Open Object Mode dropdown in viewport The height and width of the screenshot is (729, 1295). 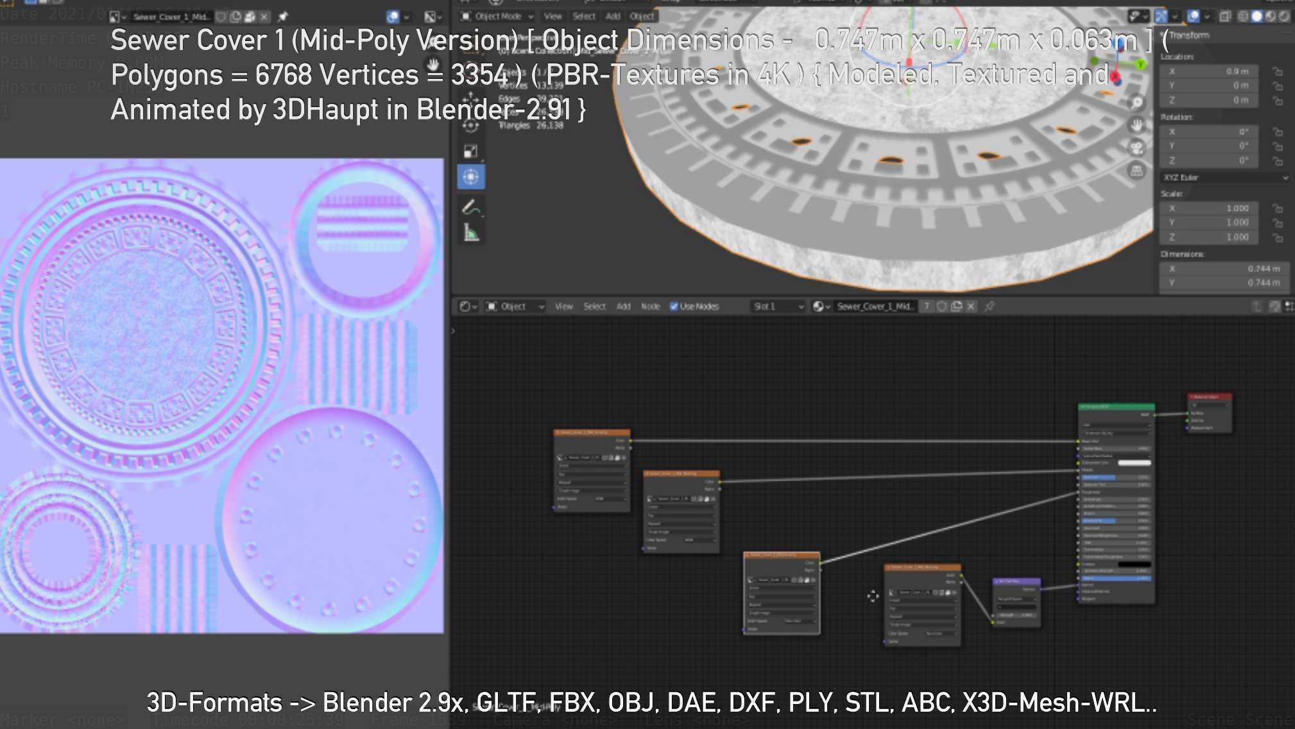[498, 17]
